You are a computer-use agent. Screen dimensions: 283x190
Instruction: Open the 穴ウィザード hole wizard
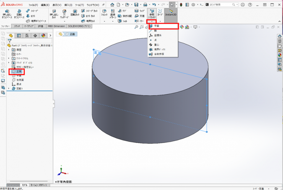(x=63, y=15)
